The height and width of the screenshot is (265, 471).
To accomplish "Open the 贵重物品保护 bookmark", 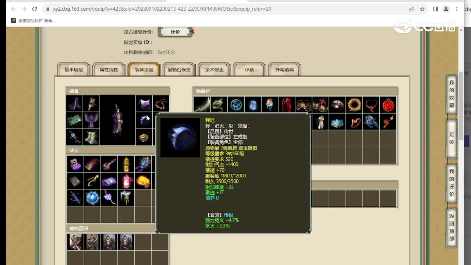I will (x=33, y=21).
